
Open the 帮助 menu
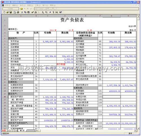(x=53, y=5)
